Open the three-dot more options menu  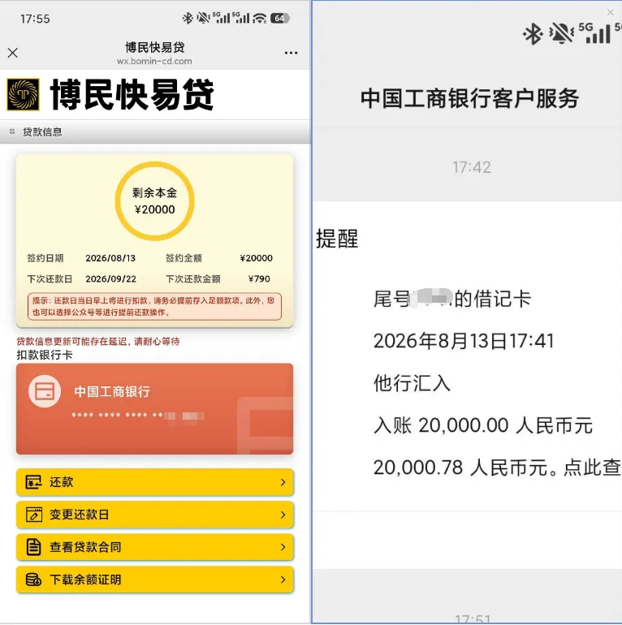291,53
